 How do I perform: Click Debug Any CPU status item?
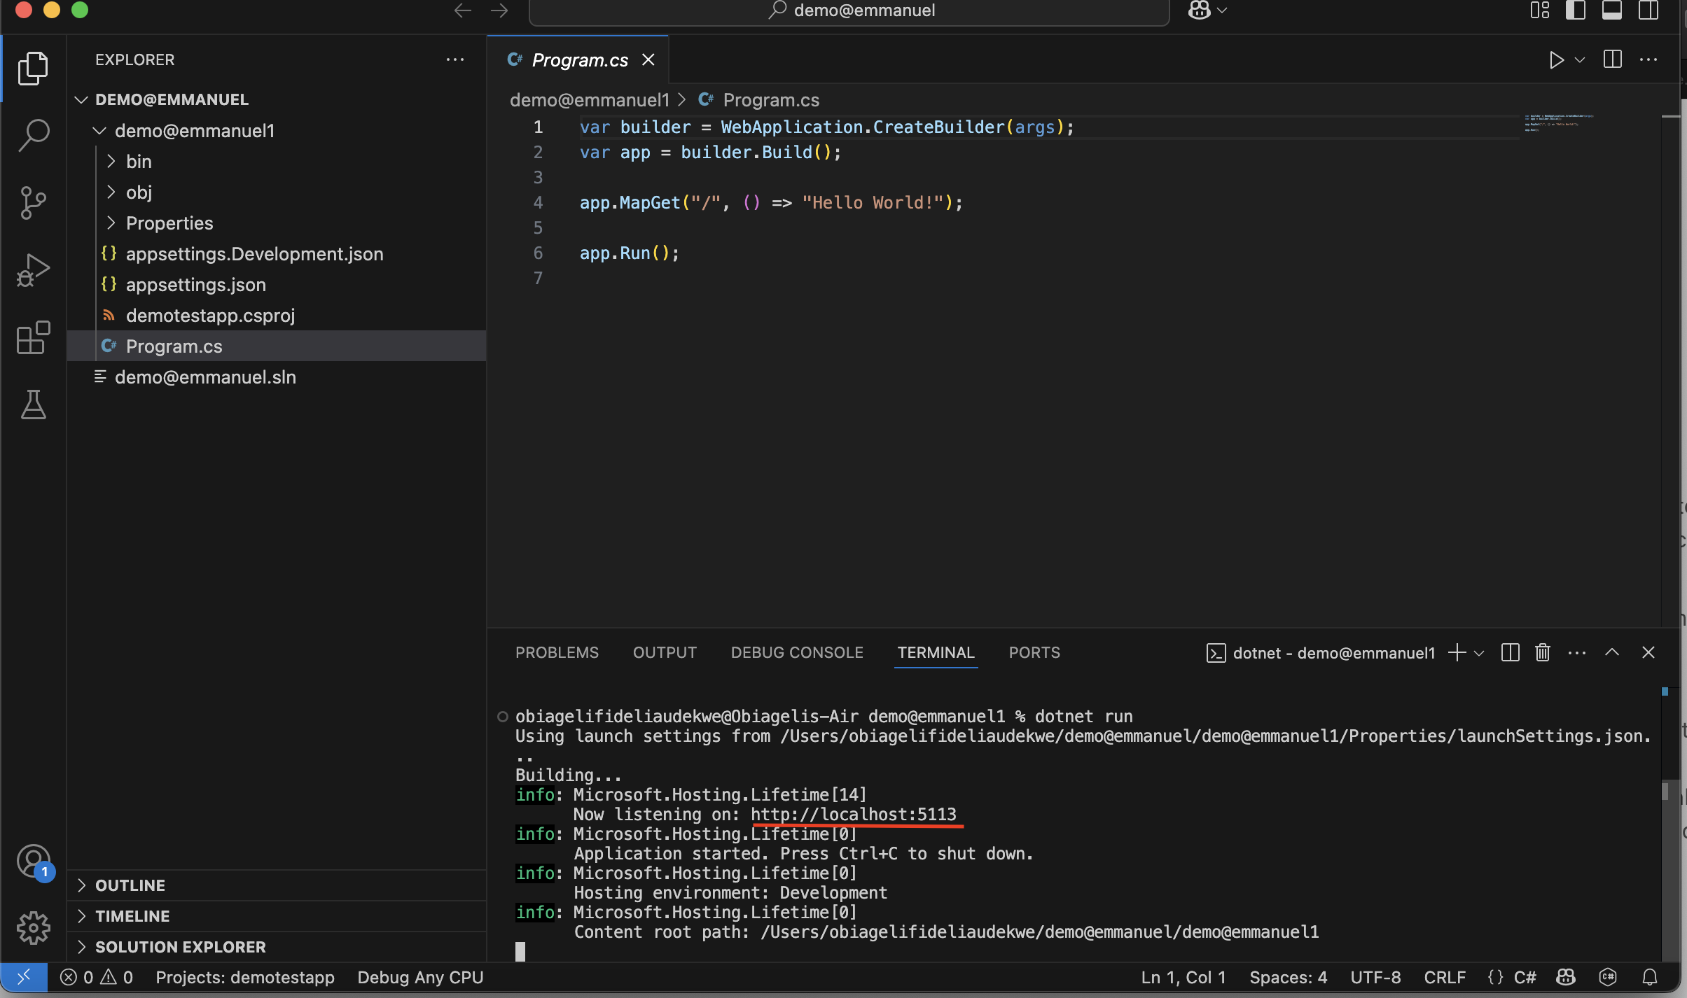coord(420,977)
